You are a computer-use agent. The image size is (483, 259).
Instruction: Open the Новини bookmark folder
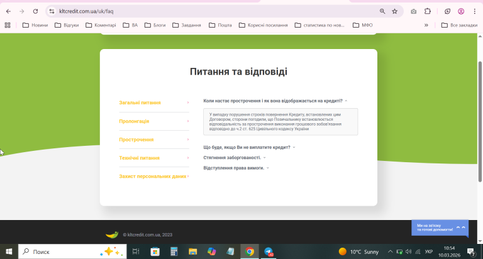[x=35, y=25]
